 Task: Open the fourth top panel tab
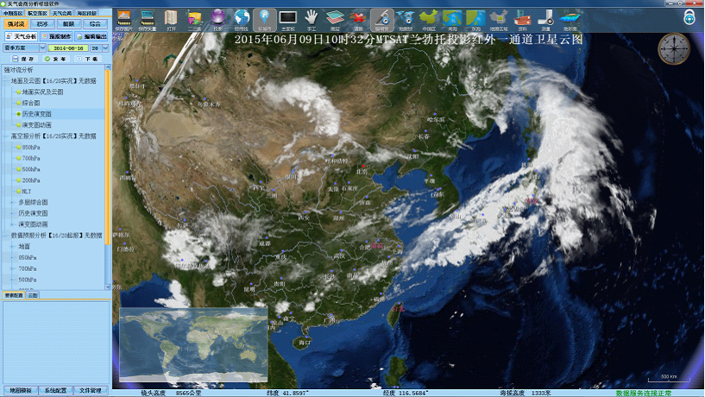click(x=86, y=13)
